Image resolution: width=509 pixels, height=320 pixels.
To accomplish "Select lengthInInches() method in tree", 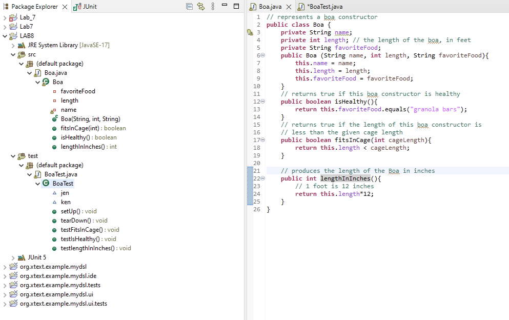I will pos(89,147).
